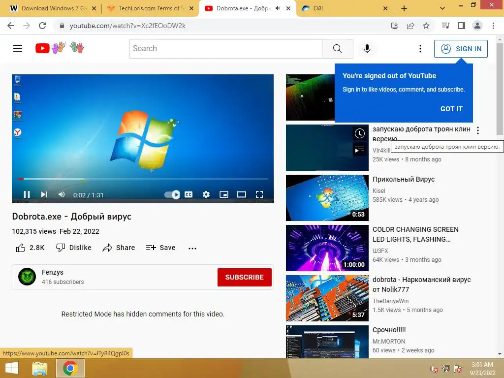Dislike the video
The height and width of the screenshot is (378, 504).
[74, 248]
